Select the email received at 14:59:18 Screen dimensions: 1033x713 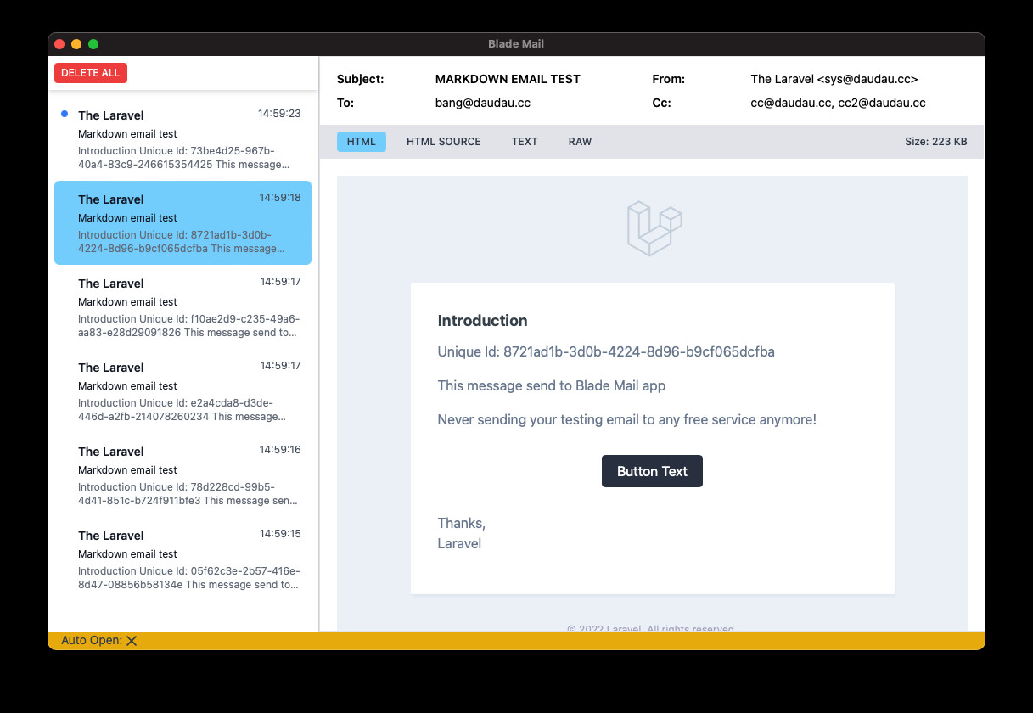(x=183, y=222)
